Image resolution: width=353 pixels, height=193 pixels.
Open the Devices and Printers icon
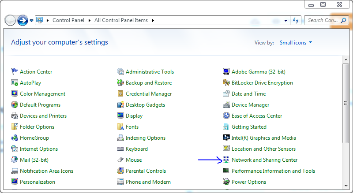pos(15,115)
